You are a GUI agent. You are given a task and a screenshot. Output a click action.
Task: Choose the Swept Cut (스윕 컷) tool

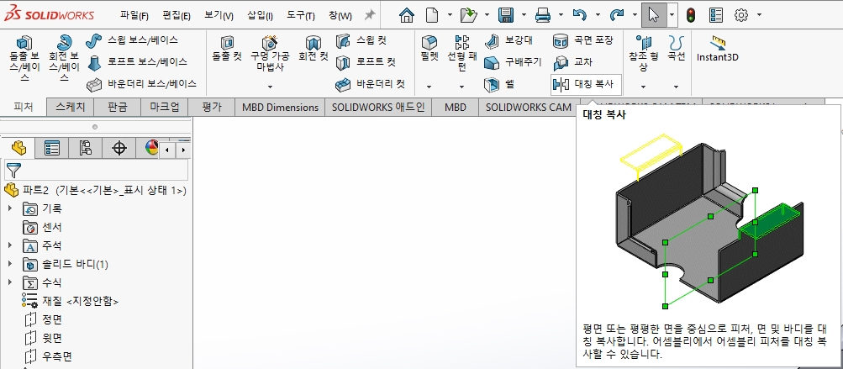(x=361, y=40)
